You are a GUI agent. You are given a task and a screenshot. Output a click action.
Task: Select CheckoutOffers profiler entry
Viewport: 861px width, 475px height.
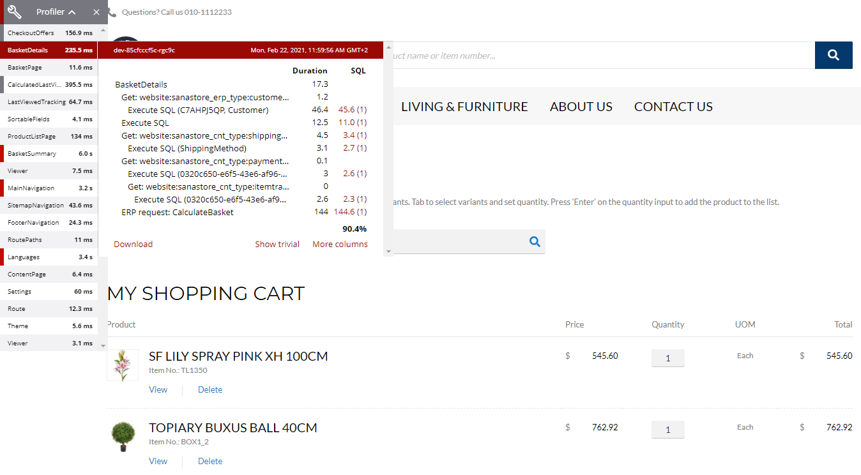tap(49, 33)
